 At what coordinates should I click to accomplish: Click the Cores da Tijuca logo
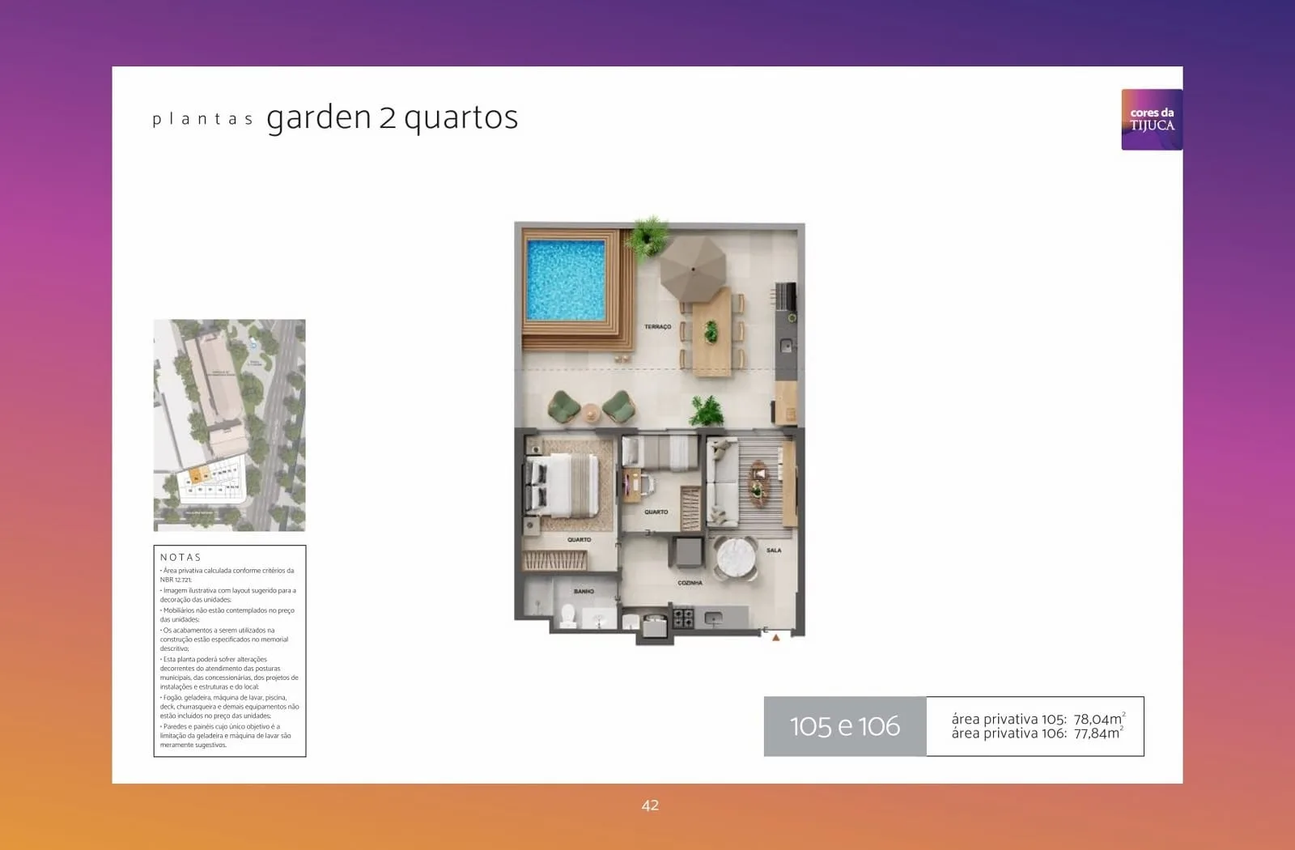click(1151, 120)
